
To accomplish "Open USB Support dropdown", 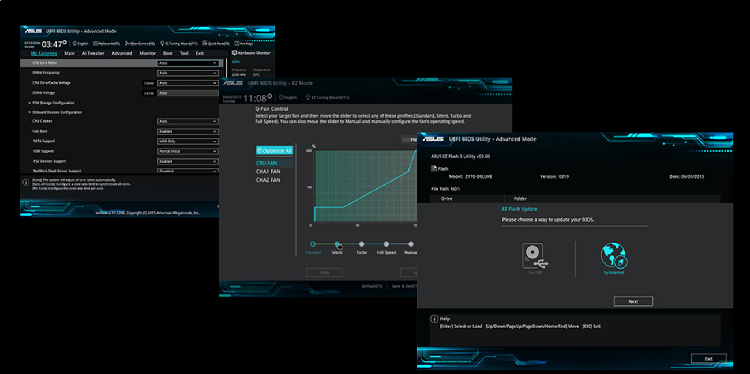I will click(x=188, y=151).
